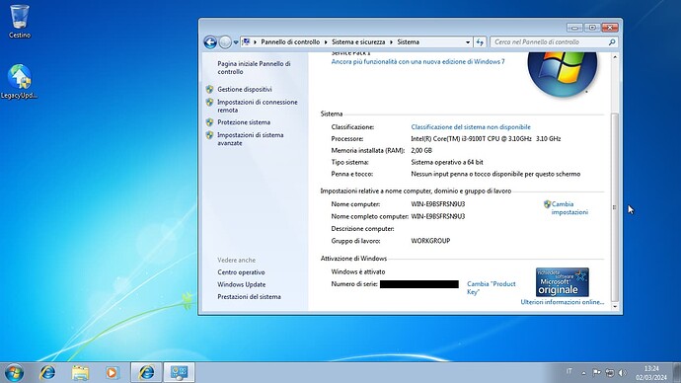Select the Control Panel taskbar button
This screenshot has width=681, height=383.
[179, 372]
